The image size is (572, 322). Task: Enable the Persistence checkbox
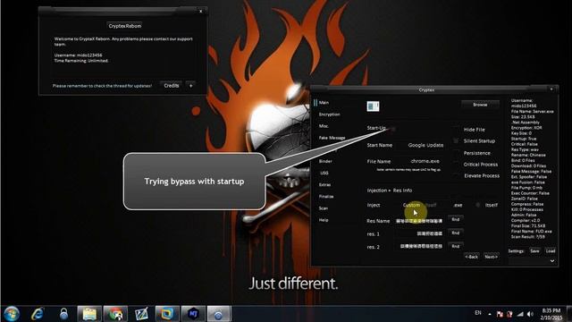456,153
